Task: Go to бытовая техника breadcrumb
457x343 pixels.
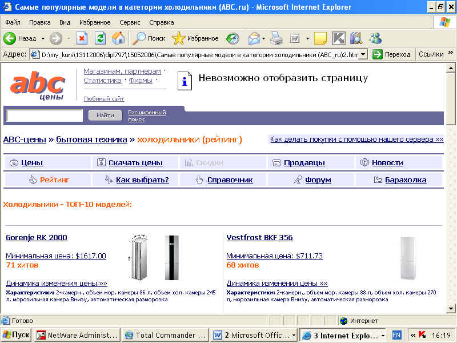Action: pos(91,139)
